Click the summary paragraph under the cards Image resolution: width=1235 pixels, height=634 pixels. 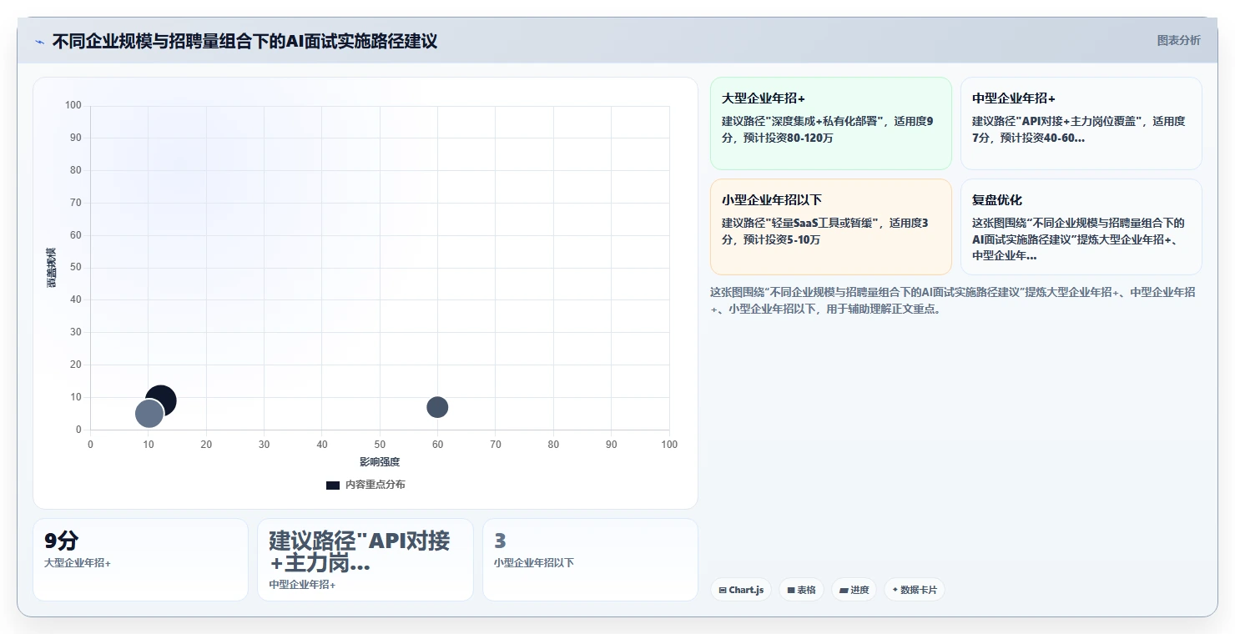(x=953, y=300)
